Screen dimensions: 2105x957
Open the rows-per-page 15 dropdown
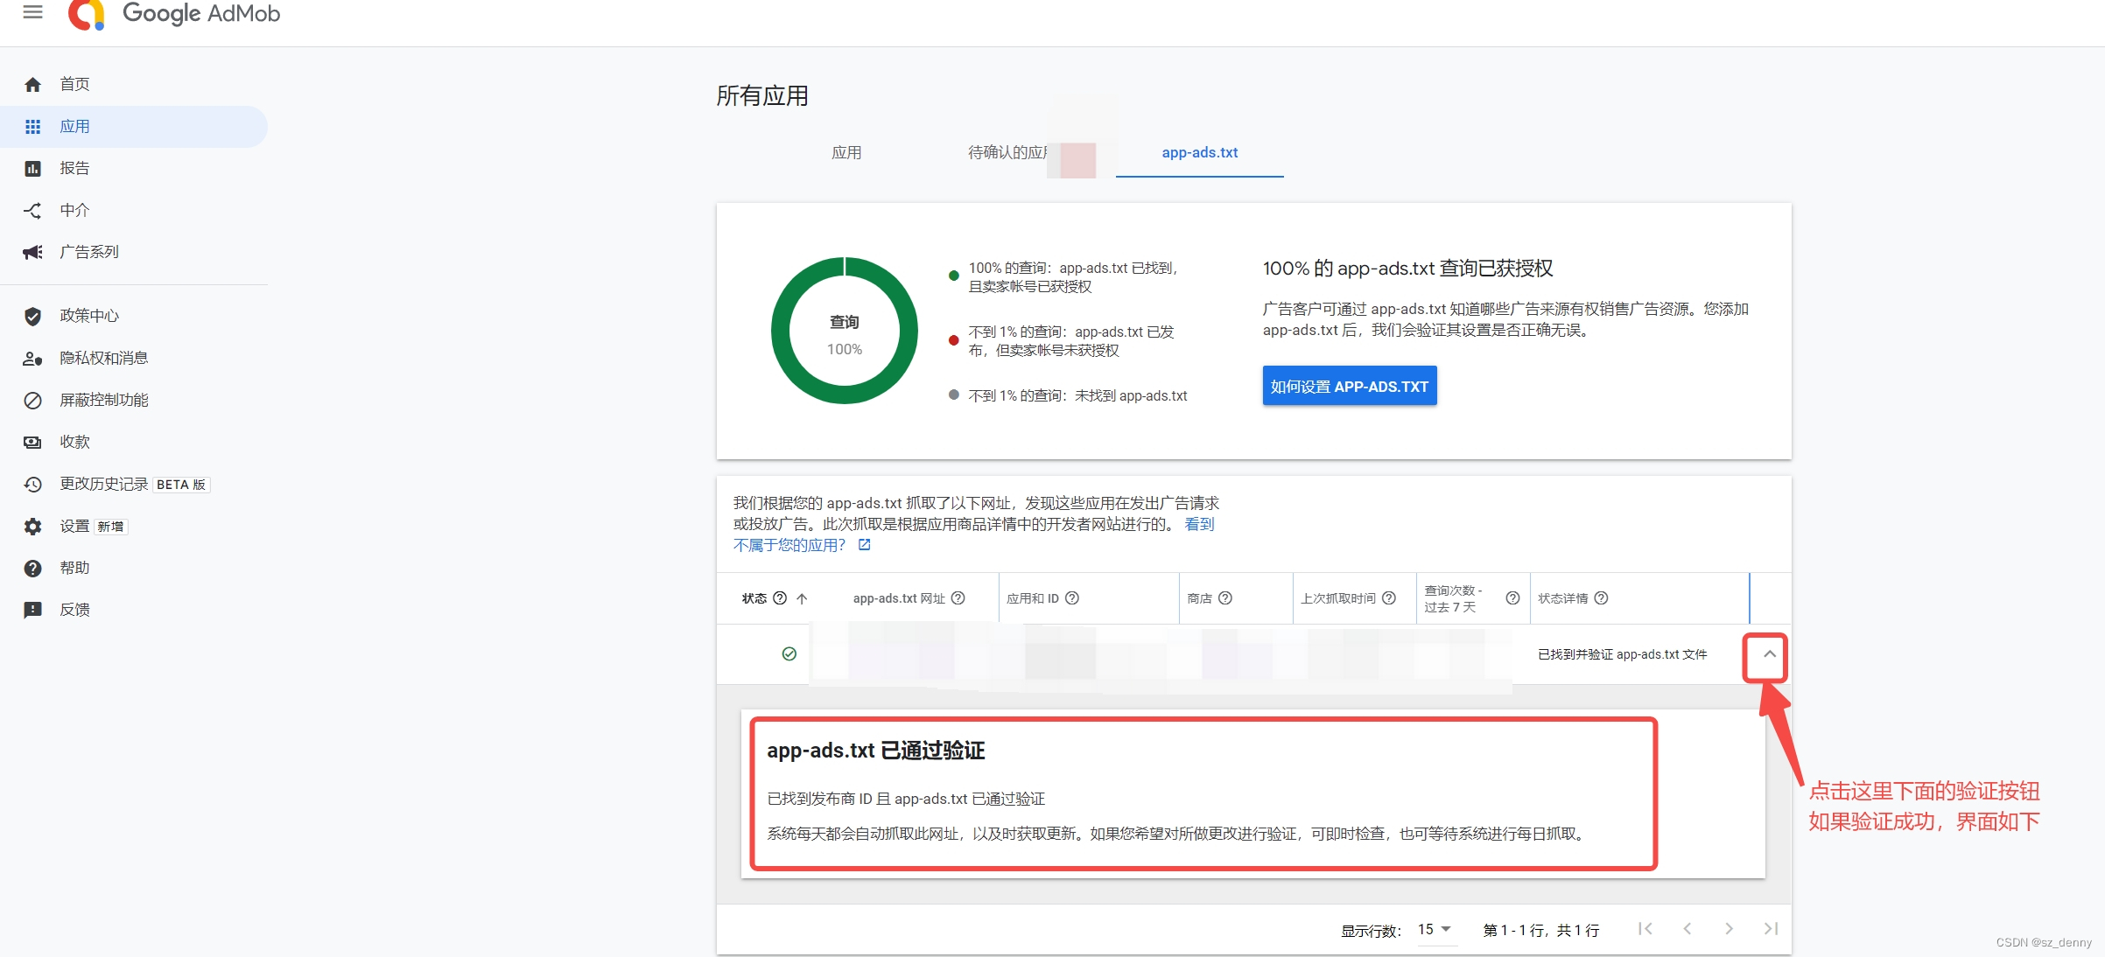[x=1435, y=929]
